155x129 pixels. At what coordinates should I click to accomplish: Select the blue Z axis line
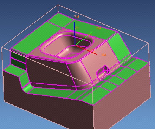(75, 34)
